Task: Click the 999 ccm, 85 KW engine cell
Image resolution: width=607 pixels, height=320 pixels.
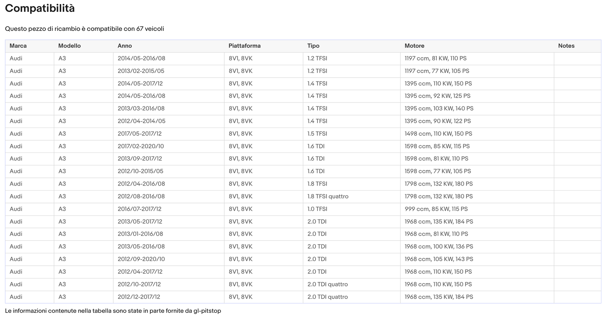Action: tap(436, 209)
